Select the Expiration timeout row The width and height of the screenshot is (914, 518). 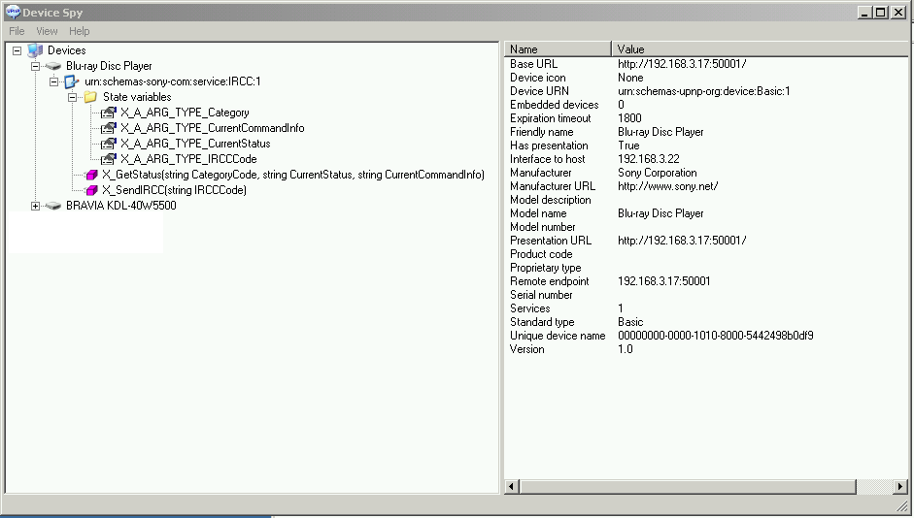(x=706, y=118)
